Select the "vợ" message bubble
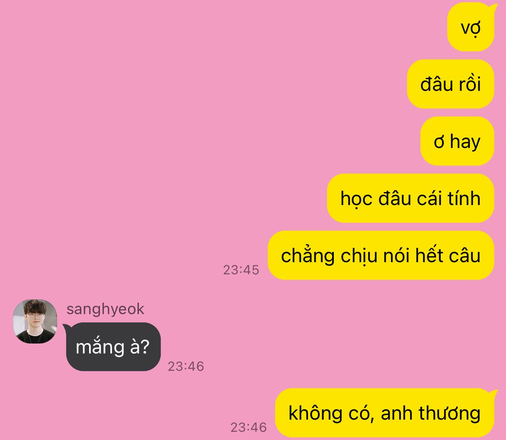The width and height of the screenshot is (506, 440). click(471, 27)
